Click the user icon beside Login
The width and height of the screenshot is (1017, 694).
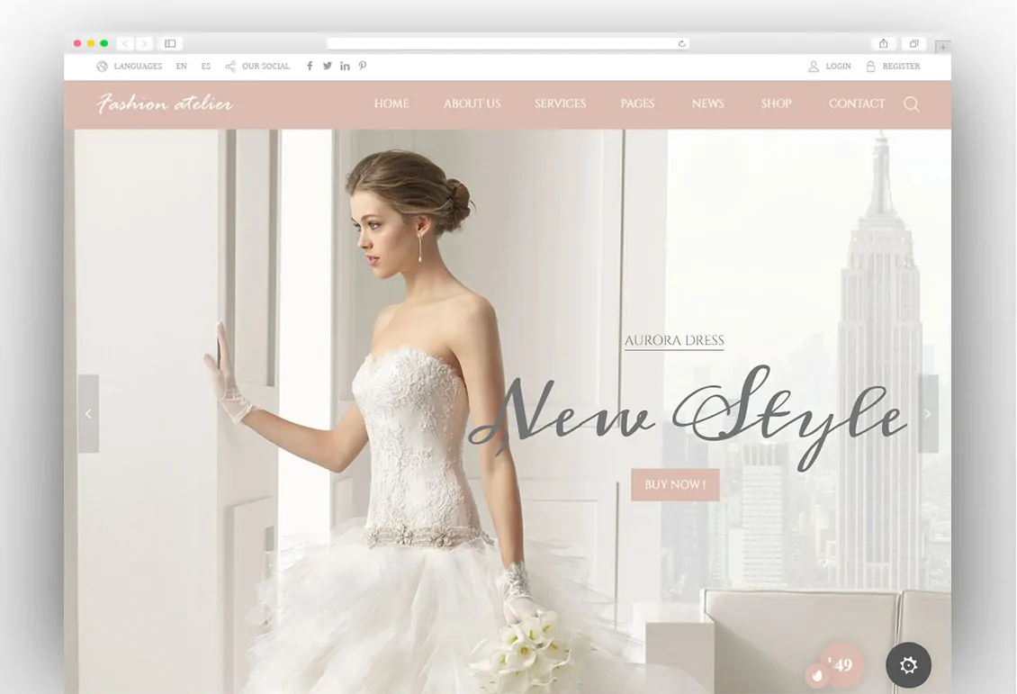point(814,66)
